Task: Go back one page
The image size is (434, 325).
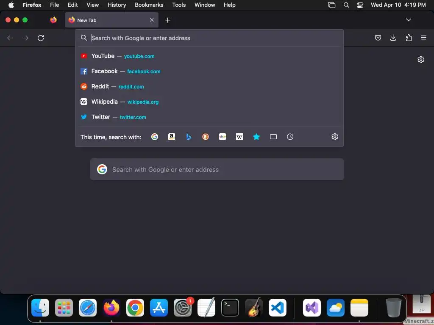Action: click(10, 38)
